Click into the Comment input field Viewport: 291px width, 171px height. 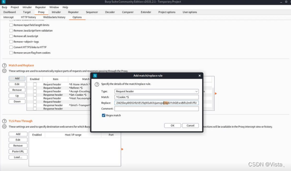coord(156,109)
